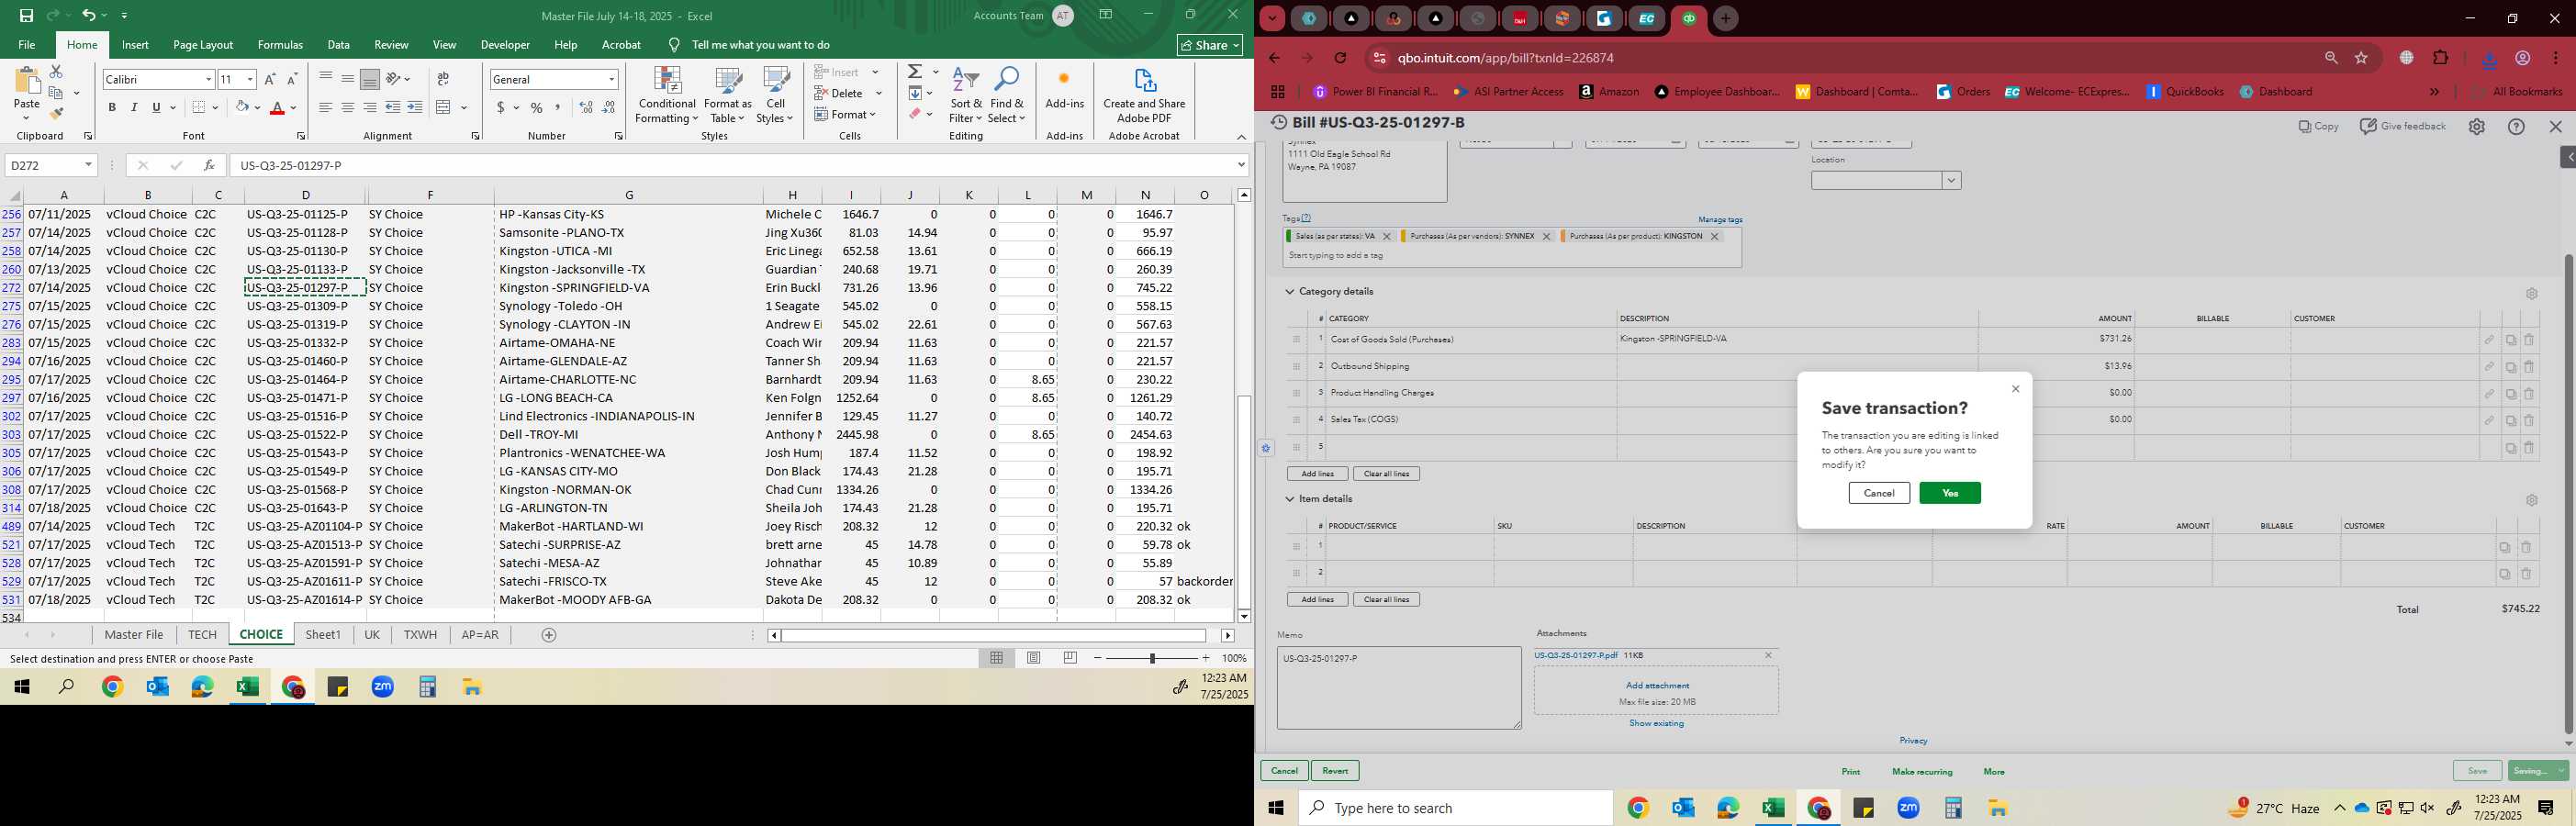
Task: Open Sort & Filter menu
Action: pos(966,96)
